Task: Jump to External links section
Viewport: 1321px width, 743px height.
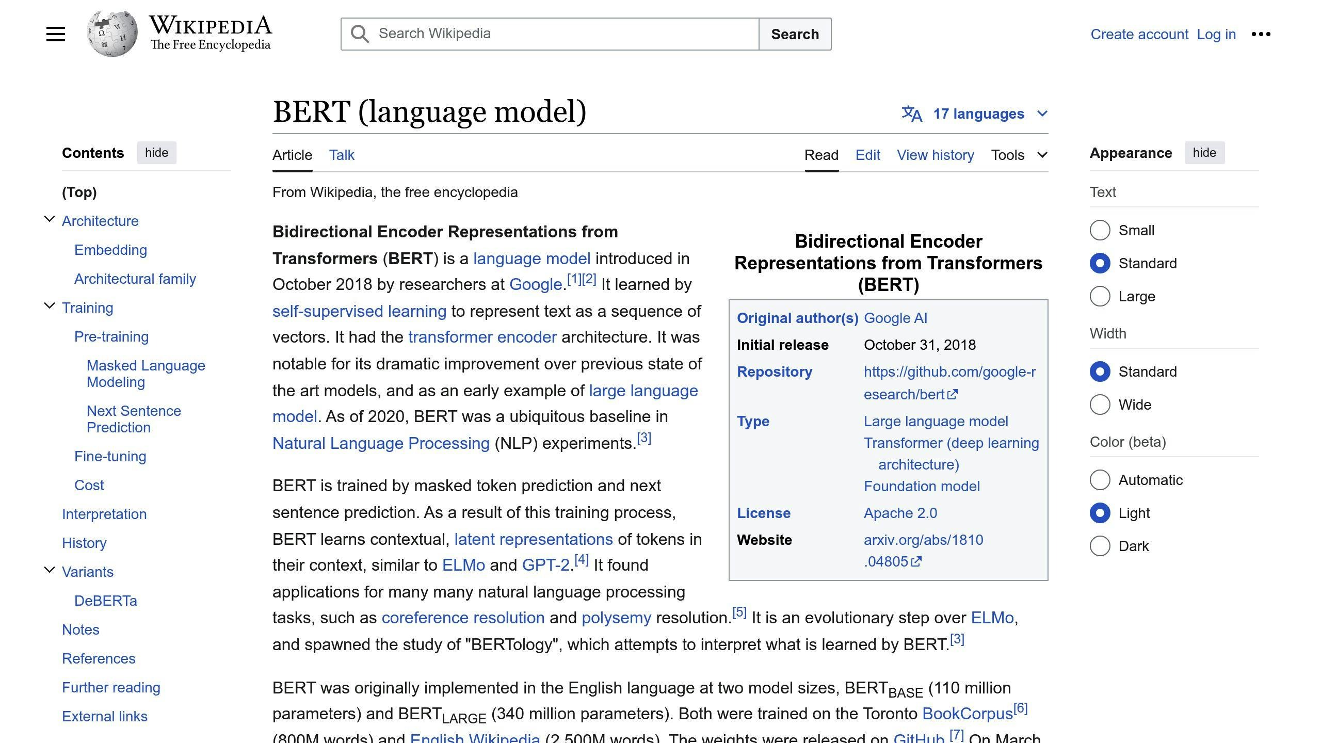Action: [105, 716]
